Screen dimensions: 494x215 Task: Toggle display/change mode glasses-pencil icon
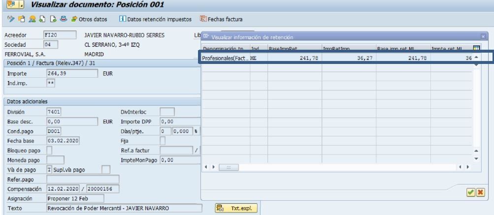[11, 19]
